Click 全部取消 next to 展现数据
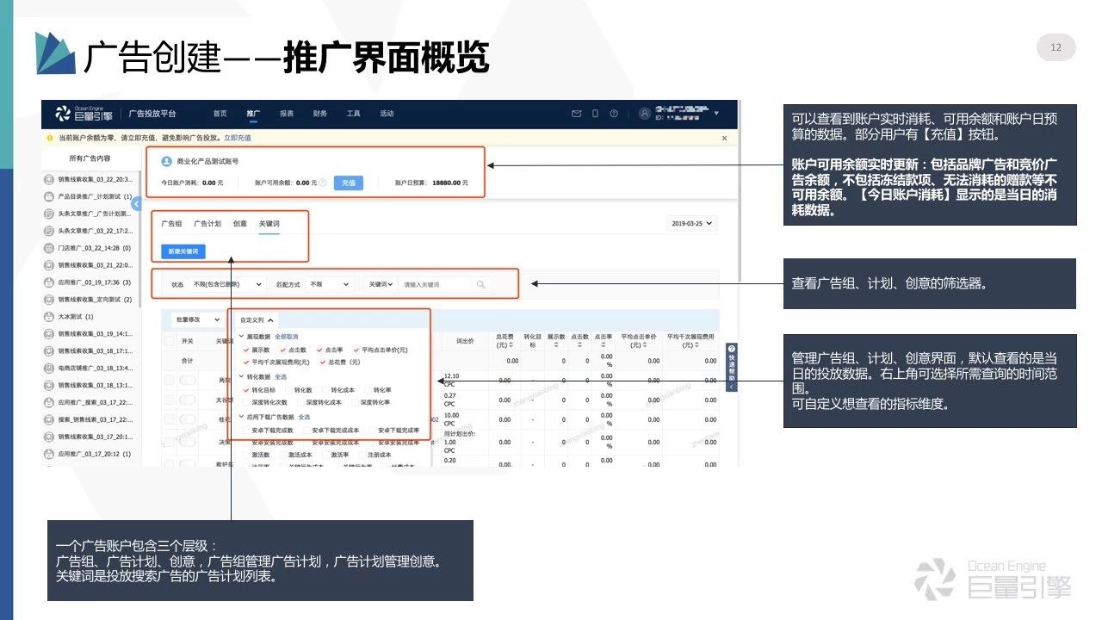This screenshot has width=1102, height=620. pos(286,337)
